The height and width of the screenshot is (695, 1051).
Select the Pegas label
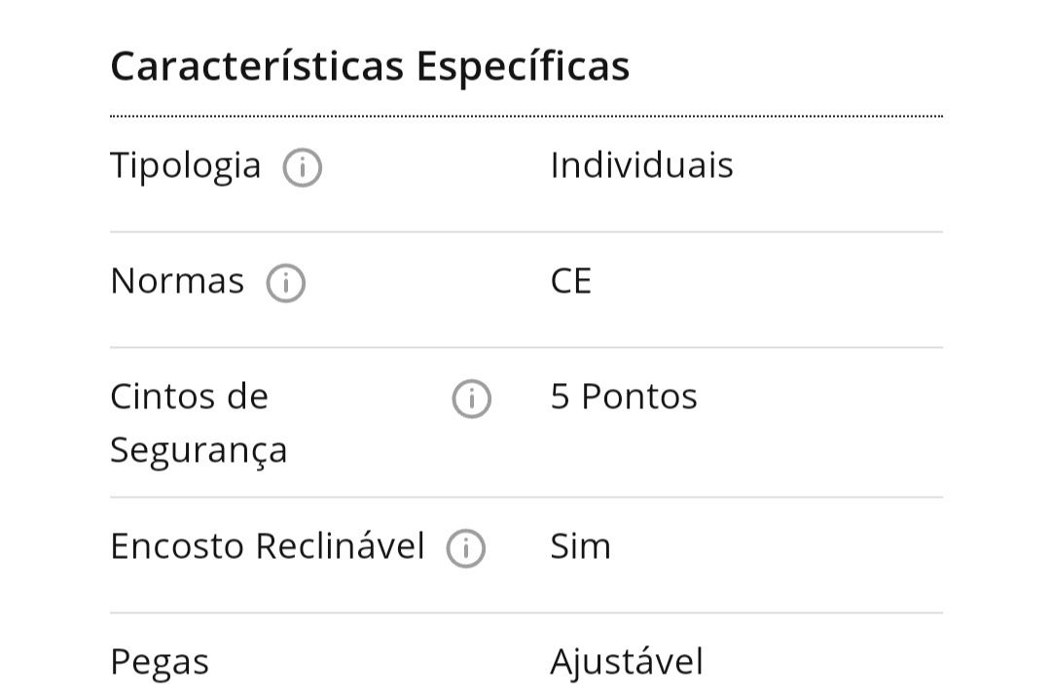160,663
